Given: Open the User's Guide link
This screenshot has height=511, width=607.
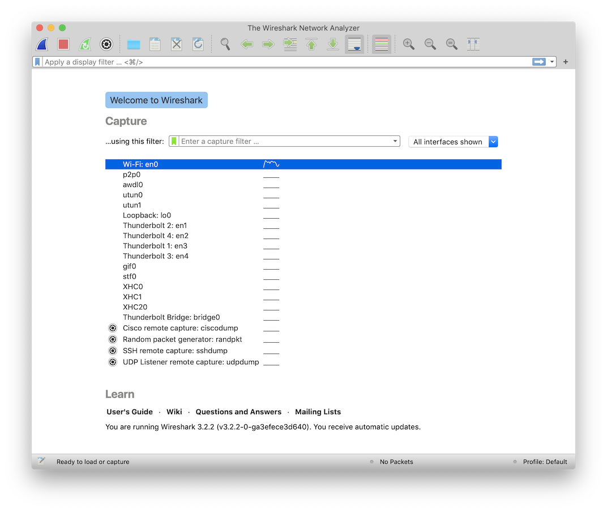Looking at the screenshot, I should point(130,412).
